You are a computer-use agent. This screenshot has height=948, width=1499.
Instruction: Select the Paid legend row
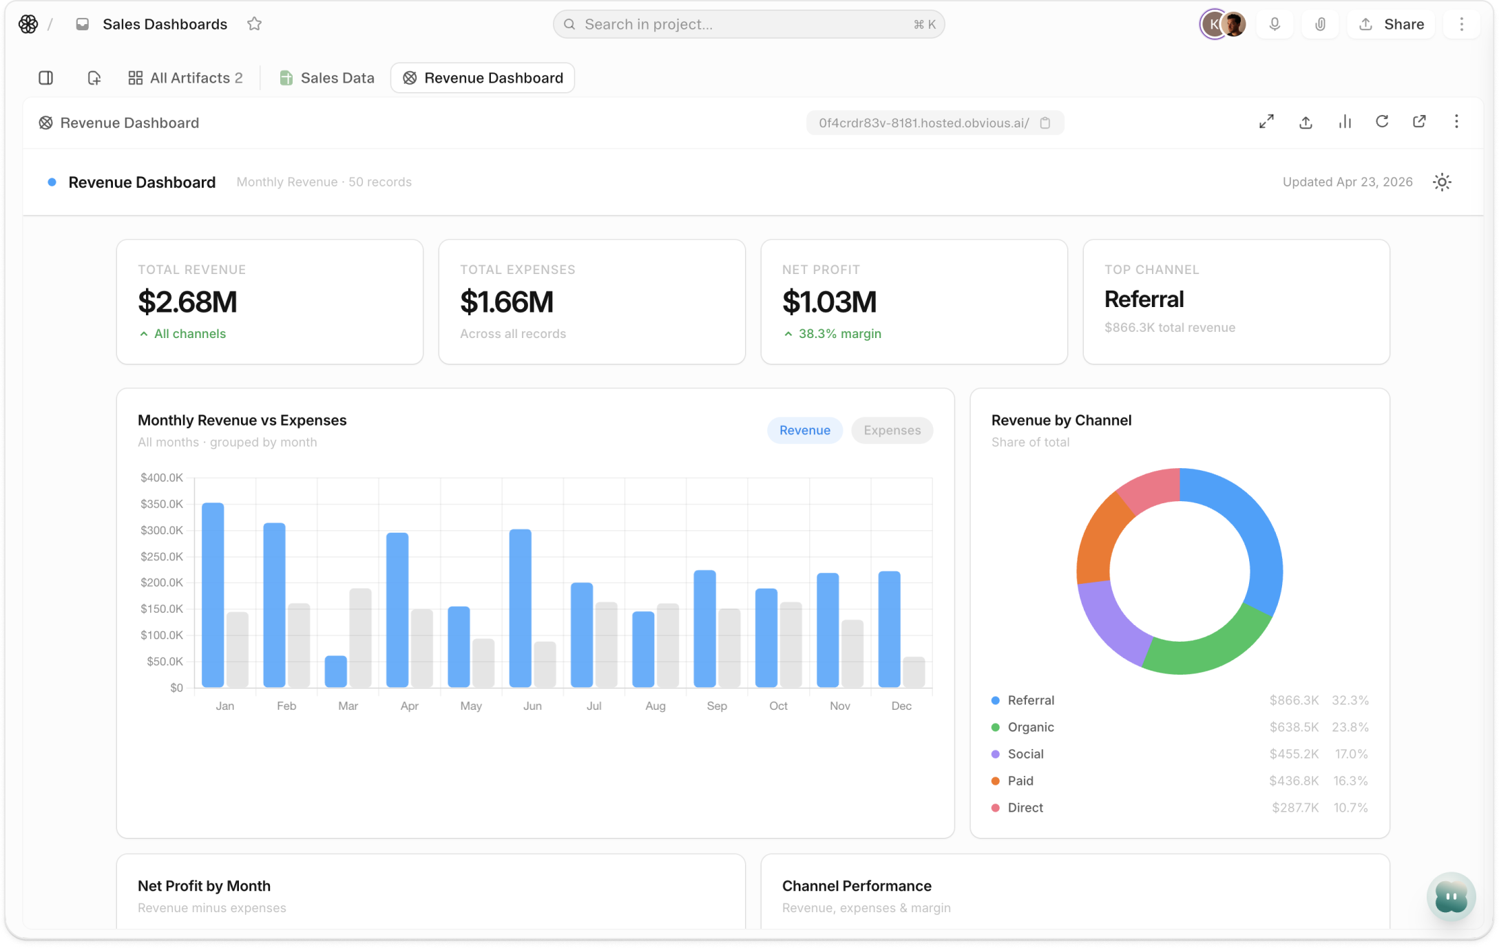[x=1180, y=781]
